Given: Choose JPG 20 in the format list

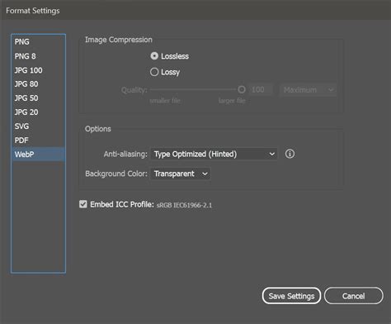Looking at the screenshot, I should [x=38, y=112].
